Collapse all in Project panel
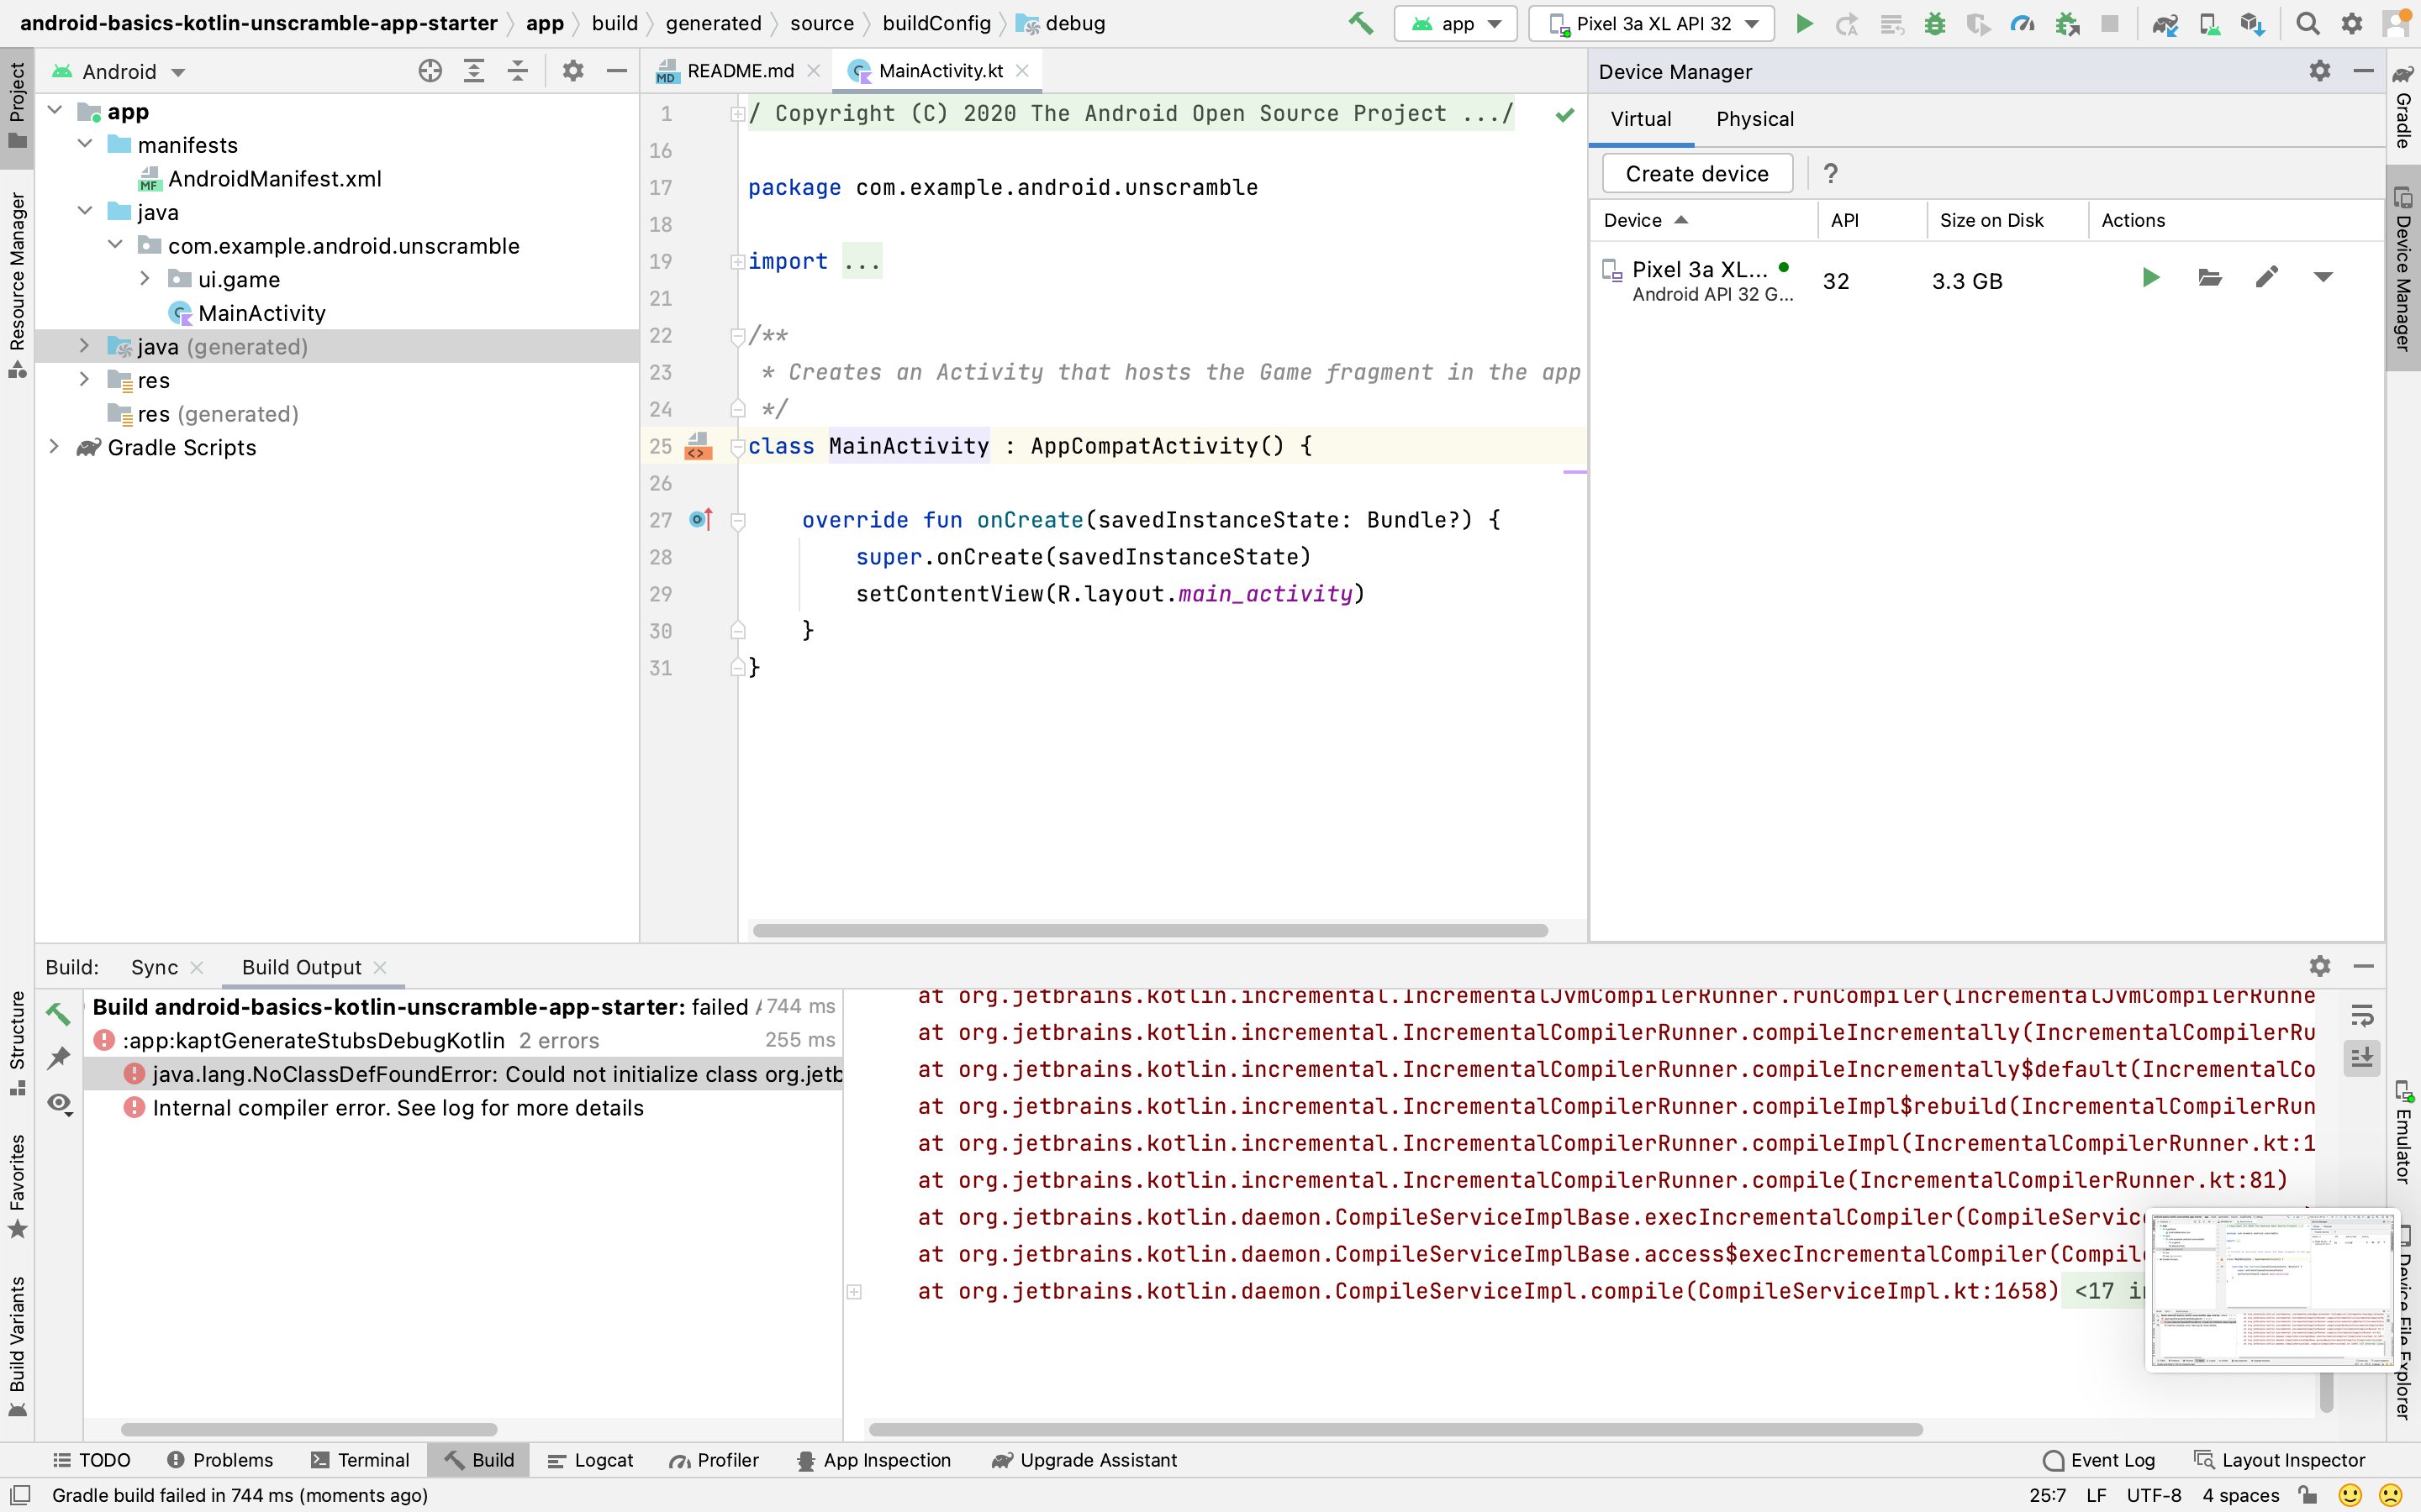2421x1512 pixels. pos(517,71)
